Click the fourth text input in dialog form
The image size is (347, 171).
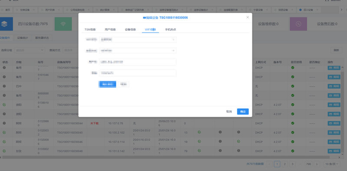(x=137, y=72)
